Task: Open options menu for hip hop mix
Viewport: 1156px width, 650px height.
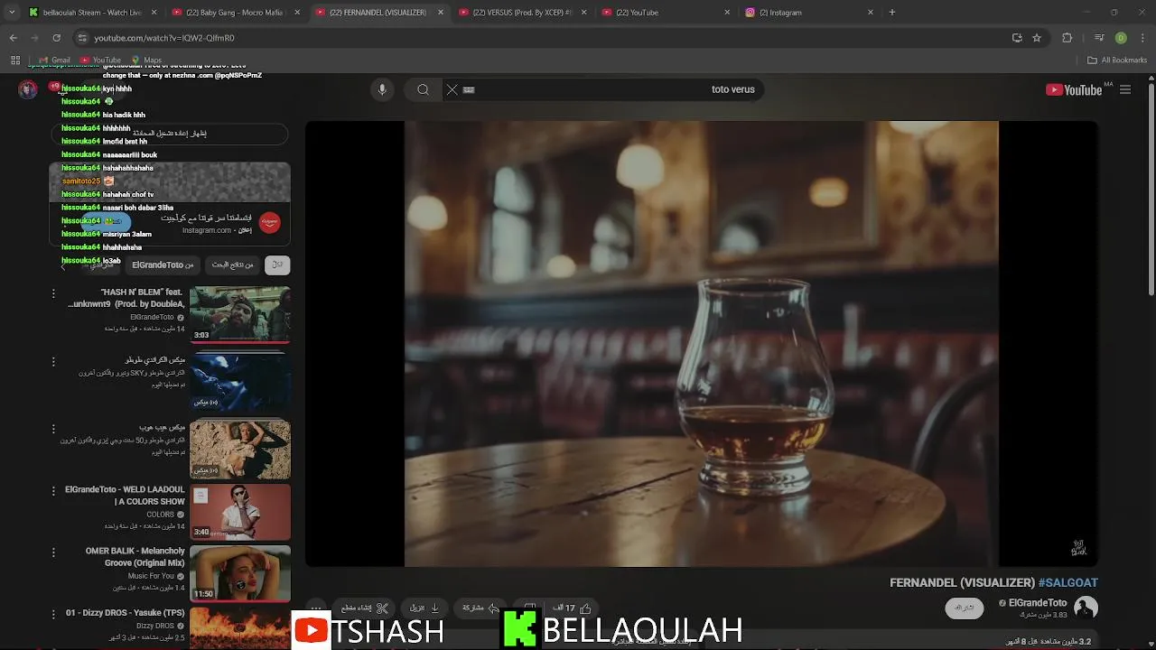Action: point(53,429)
